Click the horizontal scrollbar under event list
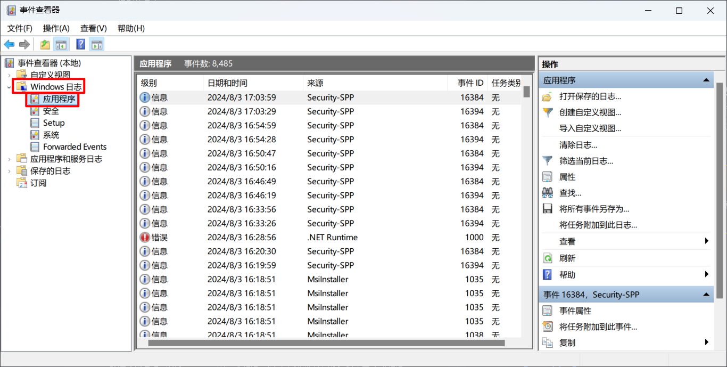 pos(326,343)
